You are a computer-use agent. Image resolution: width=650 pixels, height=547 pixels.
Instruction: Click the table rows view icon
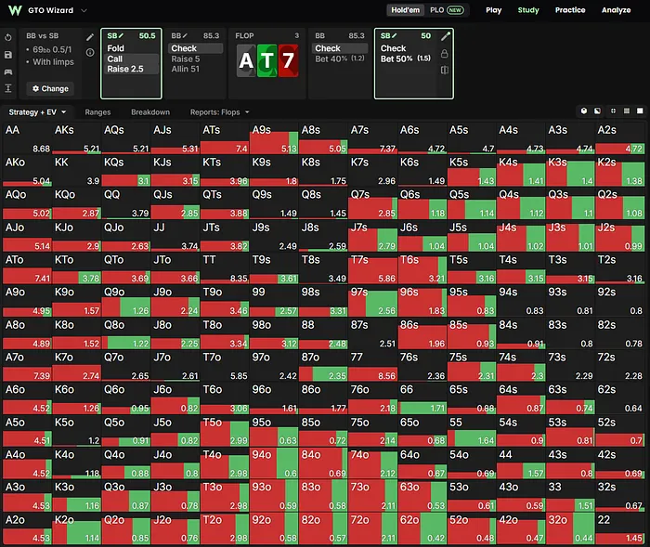pos(627,111)
